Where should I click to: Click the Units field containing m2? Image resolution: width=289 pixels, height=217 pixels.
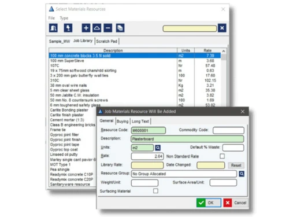pyautogui.click(x=142, y=148)
